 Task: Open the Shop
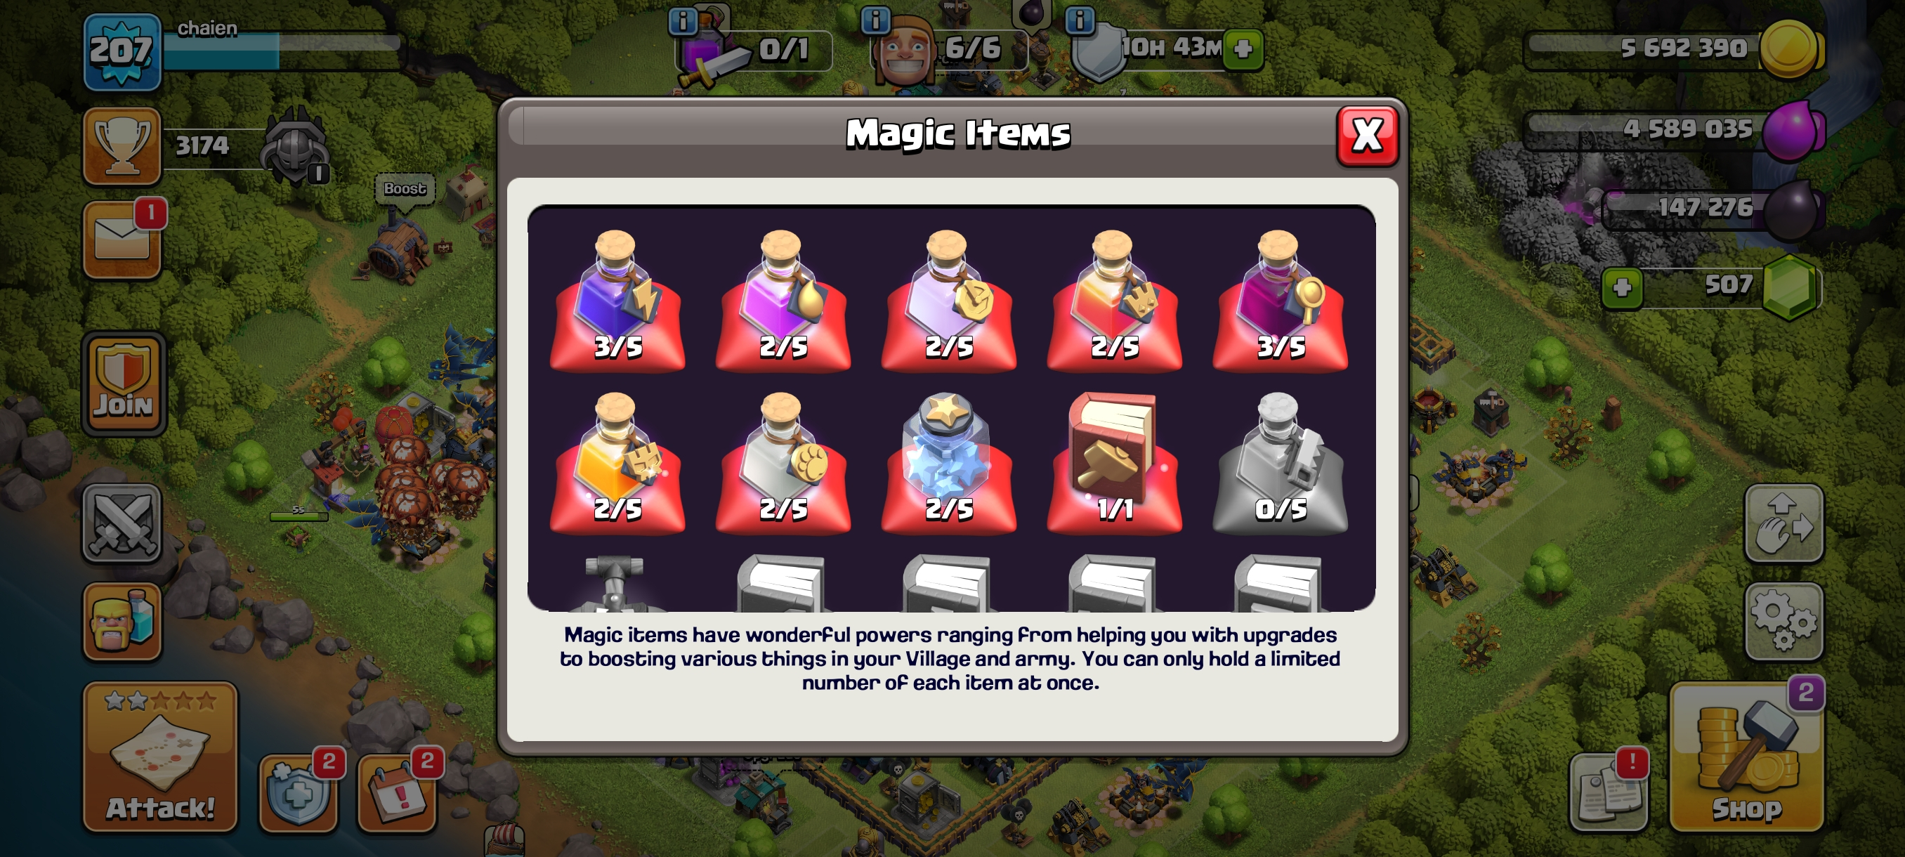click(1746, 757)
